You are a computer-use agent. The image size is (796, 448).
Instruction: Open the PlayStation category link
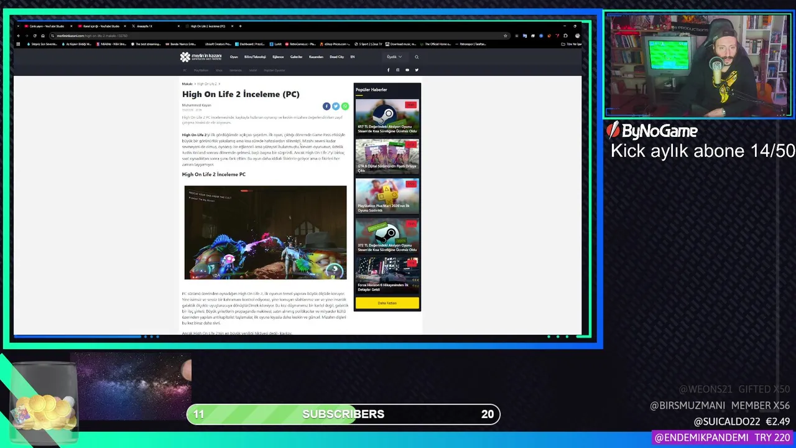(201, 70)
